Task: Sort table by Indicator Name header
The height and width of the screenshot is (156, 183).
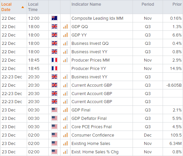Action: tap(86, 4)
